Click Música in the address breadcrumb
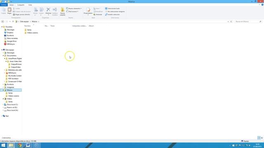The height and width of the screenshot is (148, 264). pos(35,21)
